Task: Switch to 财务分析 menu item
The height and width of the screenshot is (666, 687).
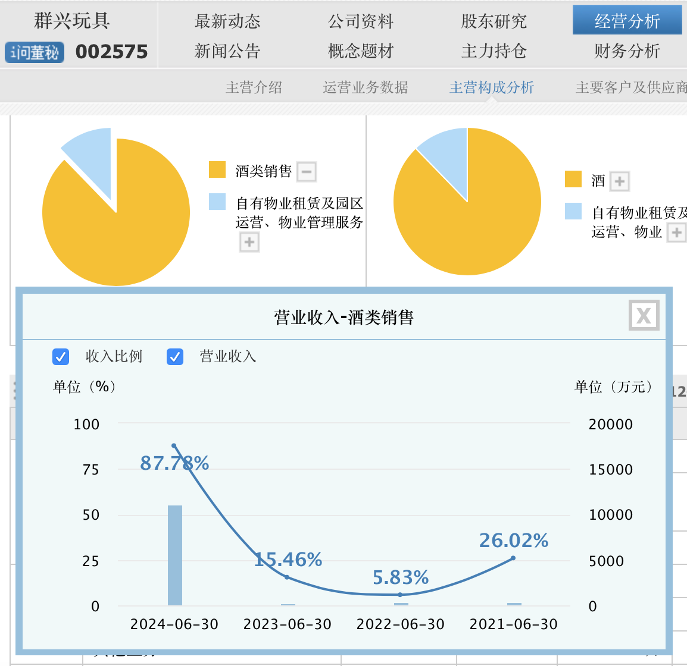Action: [627, 51]
